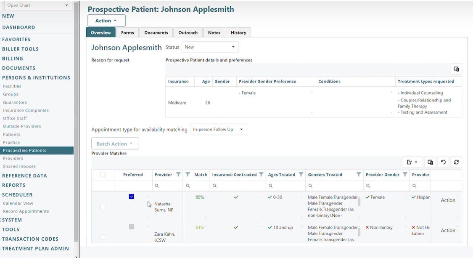Open filter for Ages Treated column
Viewport: 473px width, 258px height.
(301, 175)
